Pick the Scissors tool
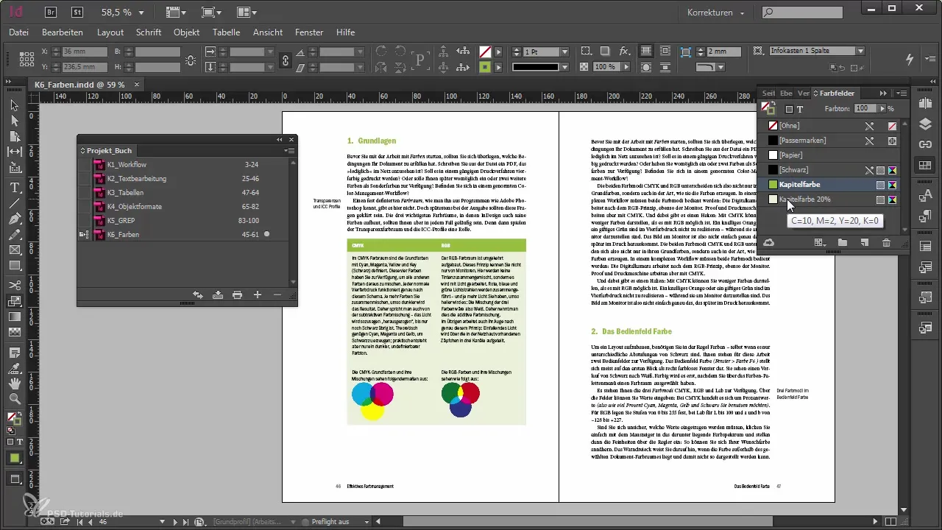Screen dimensions: 942x530 14,284
